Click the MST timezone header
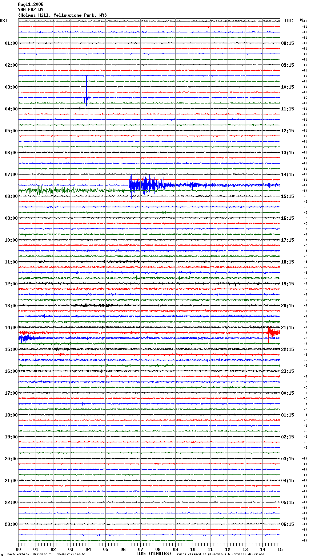This screenshot has height=559, width=309. coord(4,21)
